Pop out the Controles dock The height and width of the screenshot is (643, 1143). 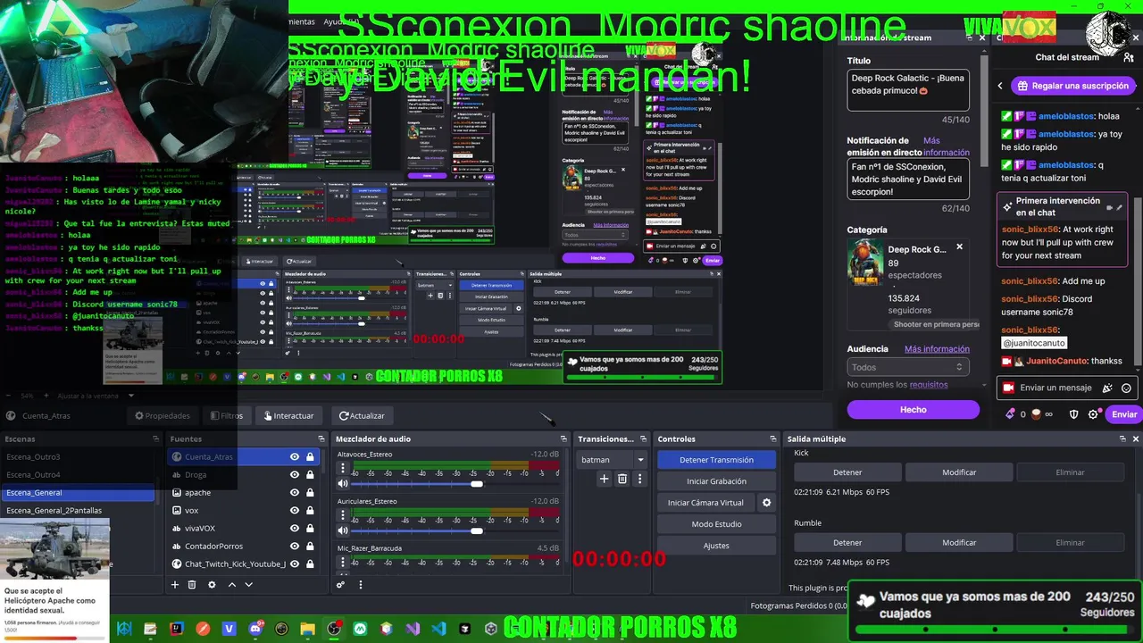pyautogui.click(x=773, y=438)
